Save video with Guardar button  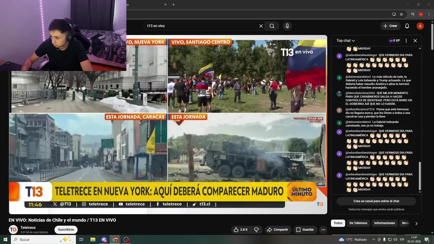click(x=305, y=230)
